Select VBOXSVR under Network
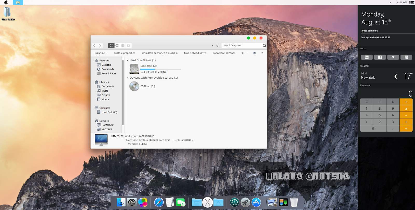The height and width of the screenshot is (210, 415). point(105,130)
